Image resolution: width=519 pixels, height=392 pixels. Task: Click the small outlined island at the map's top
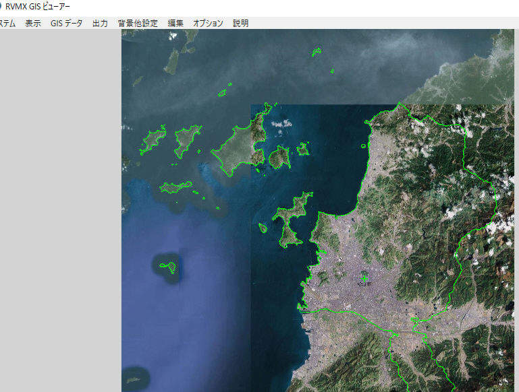pyautogui.click(x=316, y=51)
